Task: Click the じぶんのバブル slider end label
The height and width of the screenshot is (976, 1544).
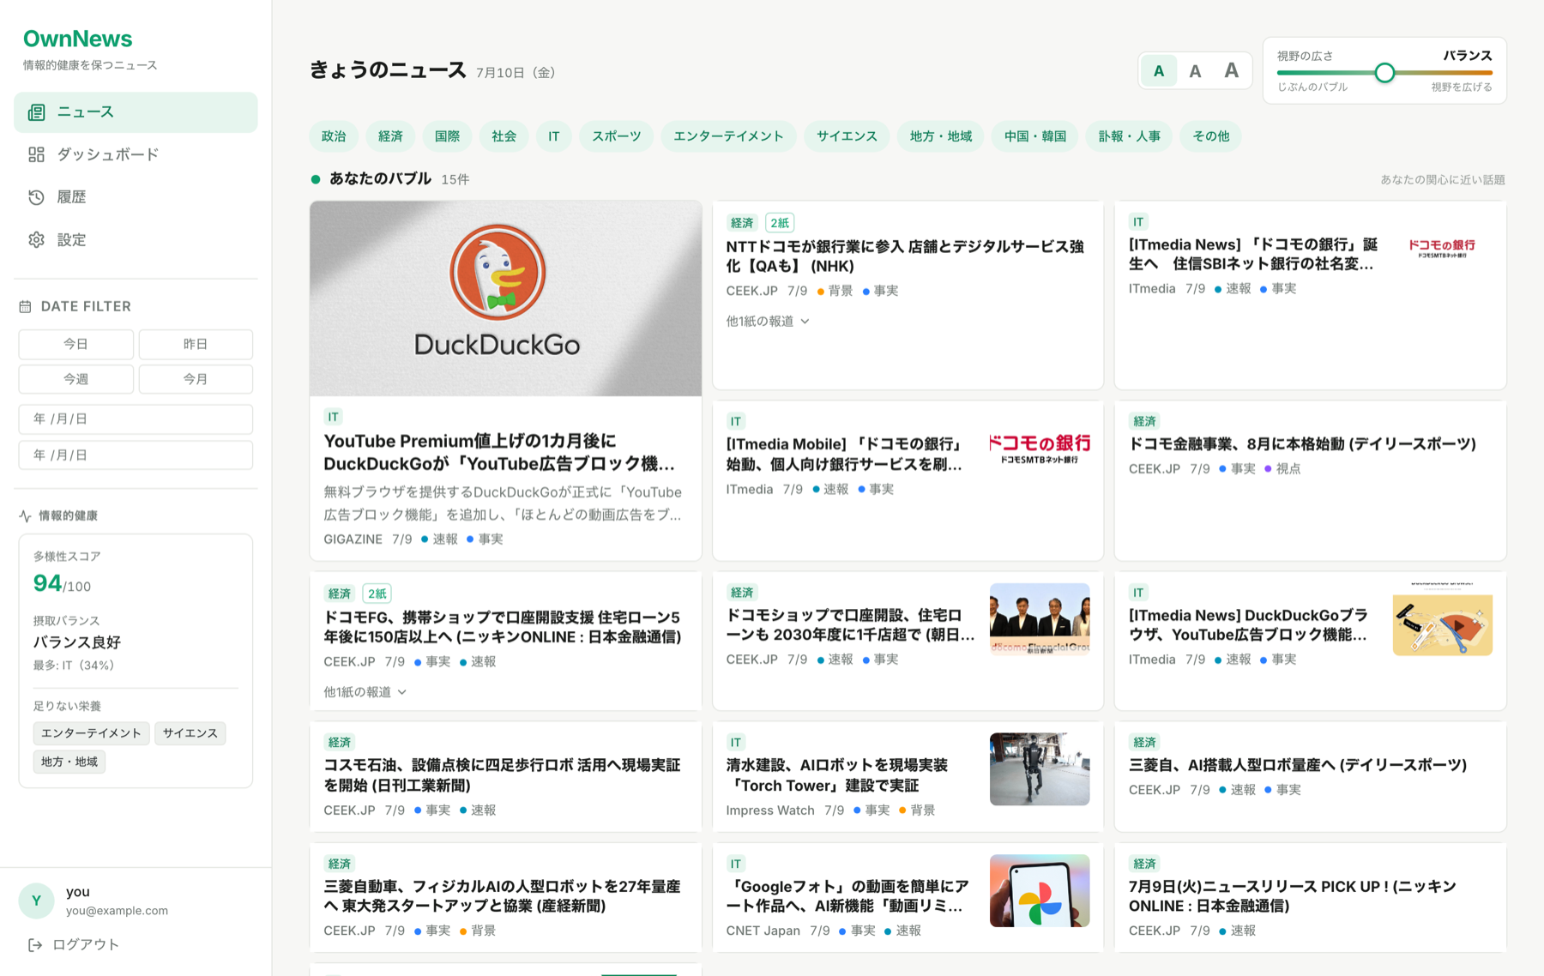Action: 1312,87
